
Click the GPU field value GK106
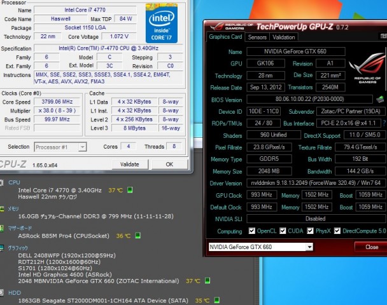point(265,63)
